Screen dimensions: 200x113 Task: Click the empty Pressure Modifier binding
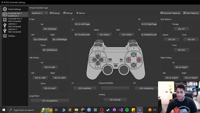tap(115, 88)
